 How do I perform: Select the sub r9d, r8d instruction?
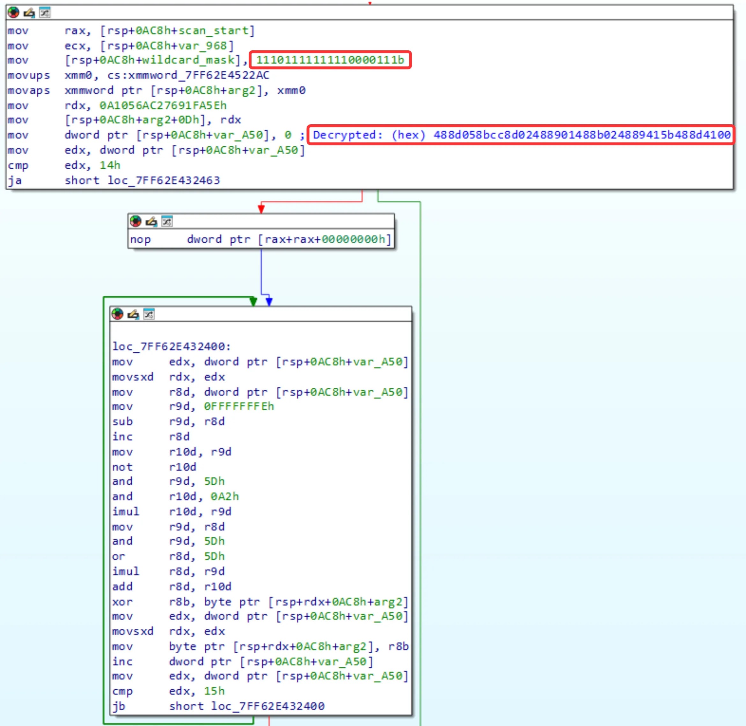tap(169, 421)
